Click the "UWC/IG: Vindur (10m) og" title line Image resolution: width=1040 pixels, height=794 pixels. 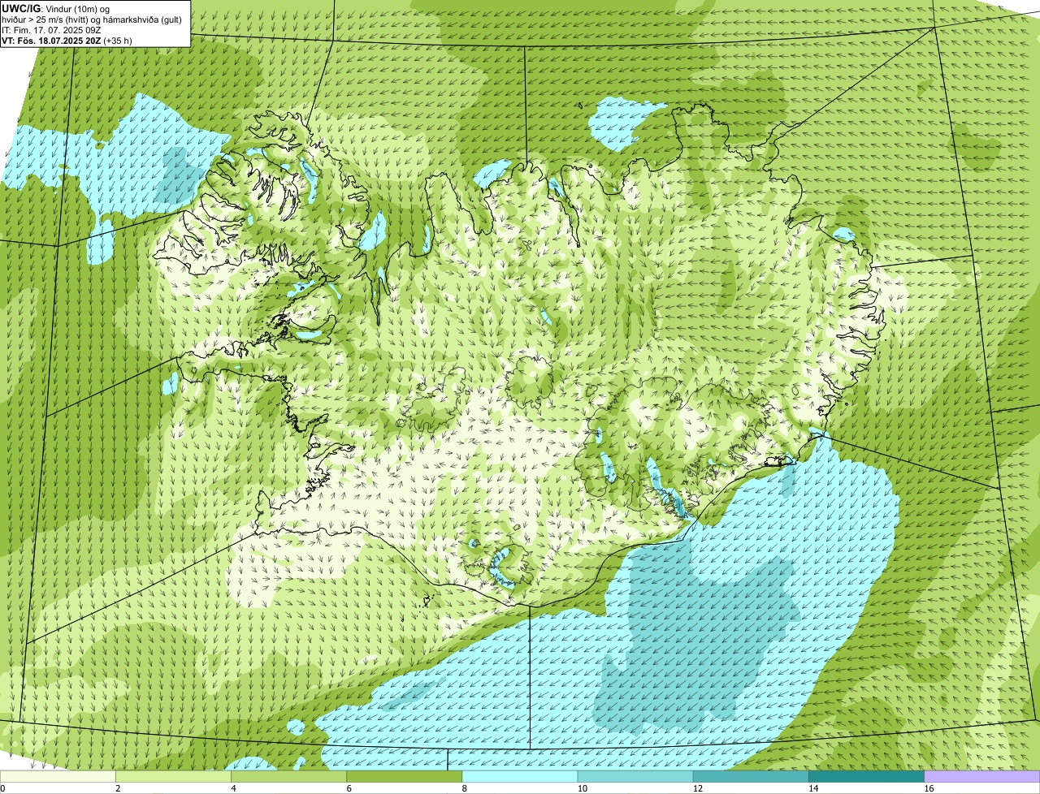[x=56, y=8]
